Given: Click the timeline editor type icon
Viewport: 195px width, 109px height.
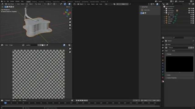Looking at the screenshot, I should point(2,101).
